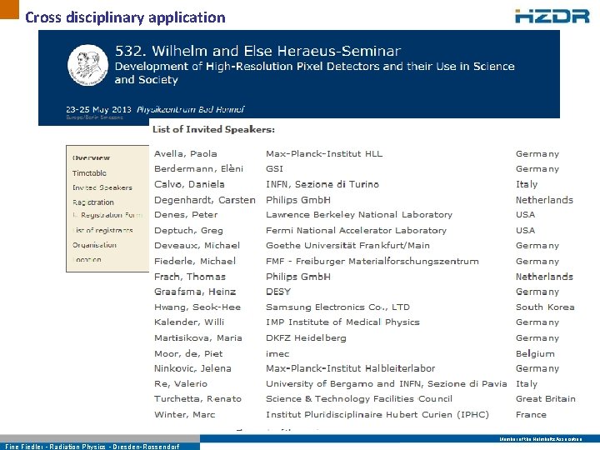Click institution 'DKFZ Heidelberg'
Screen dimensions: 600x450
306,337
